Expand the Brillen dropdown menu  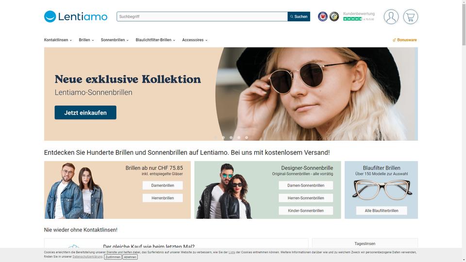[x=86, y=40]
